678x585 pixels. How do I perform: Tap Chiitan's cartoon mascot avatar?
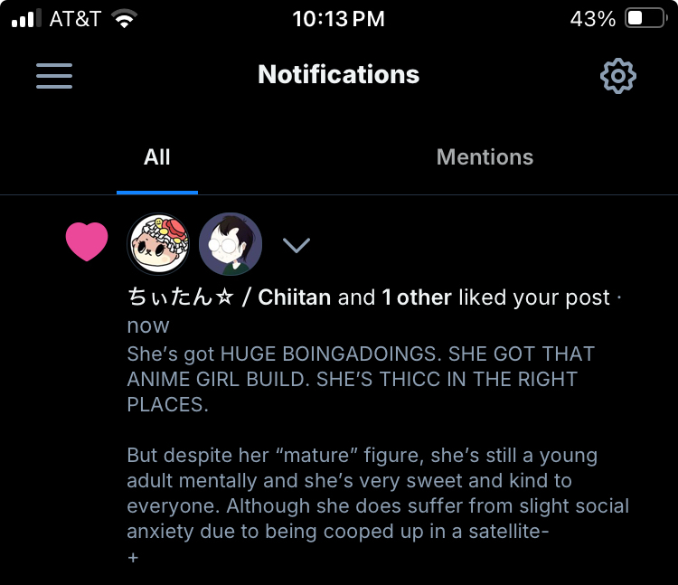158,244
